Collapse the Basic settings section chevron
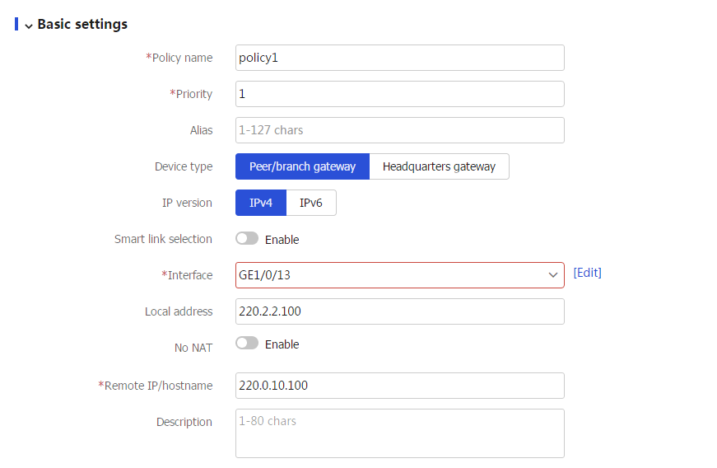Image resolution: width=717 pixels, height=468 pixels. point(29,26)
